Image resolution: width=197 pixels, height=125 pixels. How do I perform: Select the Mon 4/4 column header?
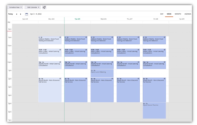pyautogui.click(x=51, y=19)
